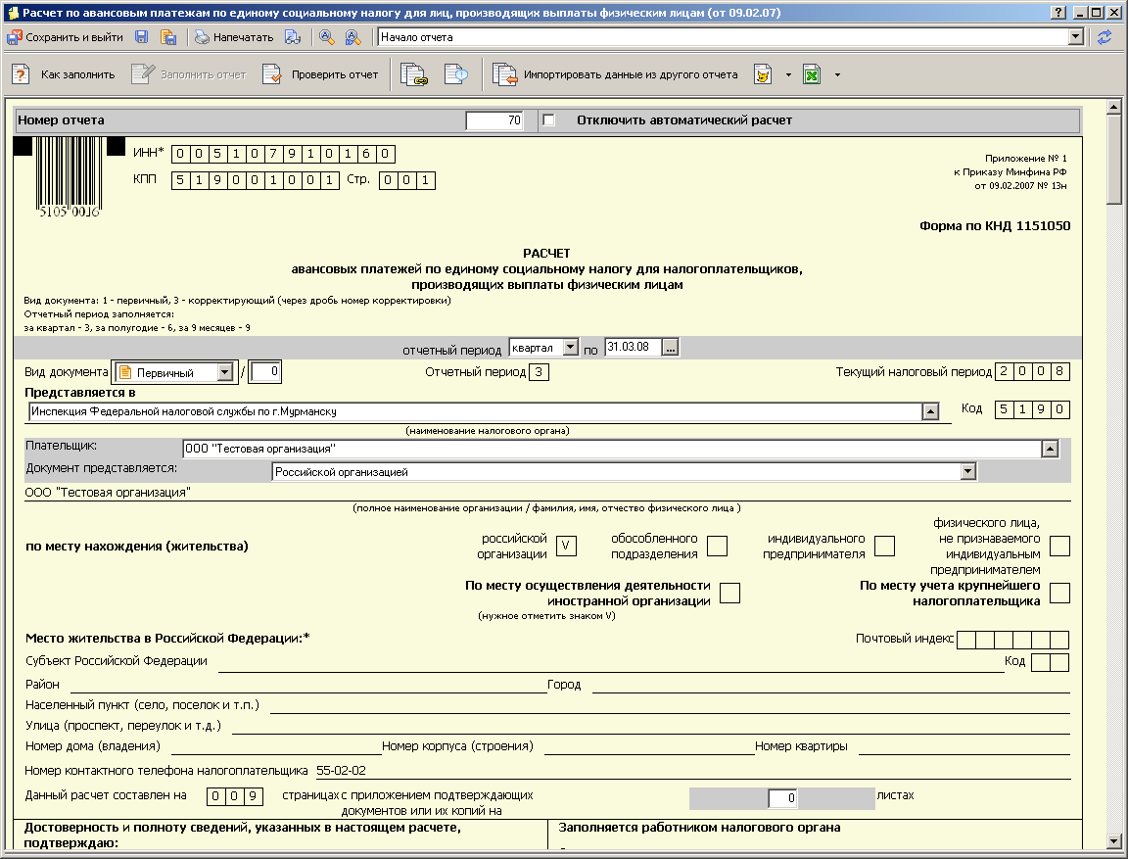Image resolution: width=1128 pixels, height=859 pixels.
Task: Check обособленного подразделения box
Action: pos(717,546)
